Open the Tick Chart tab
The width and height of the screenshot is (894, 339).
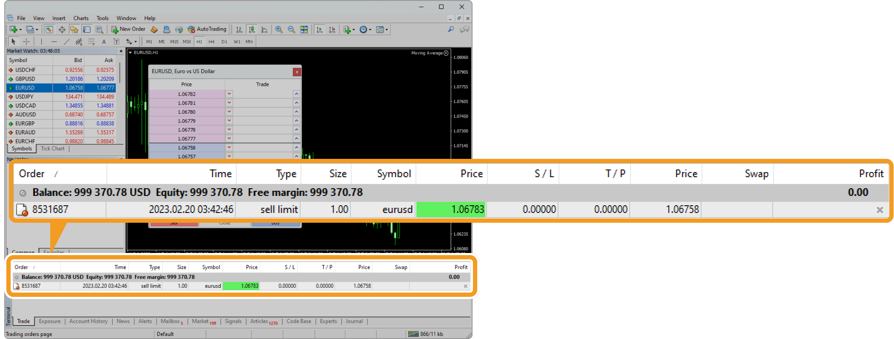[53, 149]
